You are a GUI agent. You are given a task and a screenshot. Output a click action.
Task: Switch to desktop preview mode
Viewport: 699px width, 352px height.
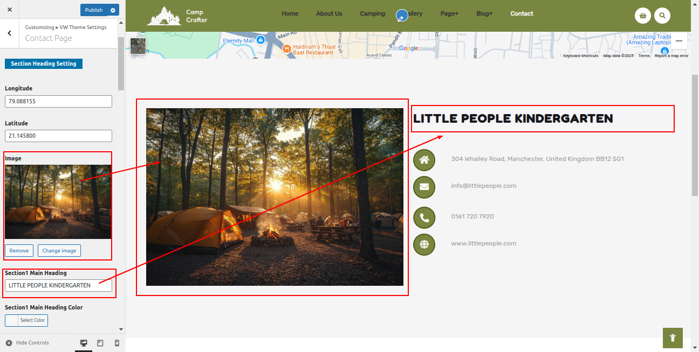coord(84,343)
